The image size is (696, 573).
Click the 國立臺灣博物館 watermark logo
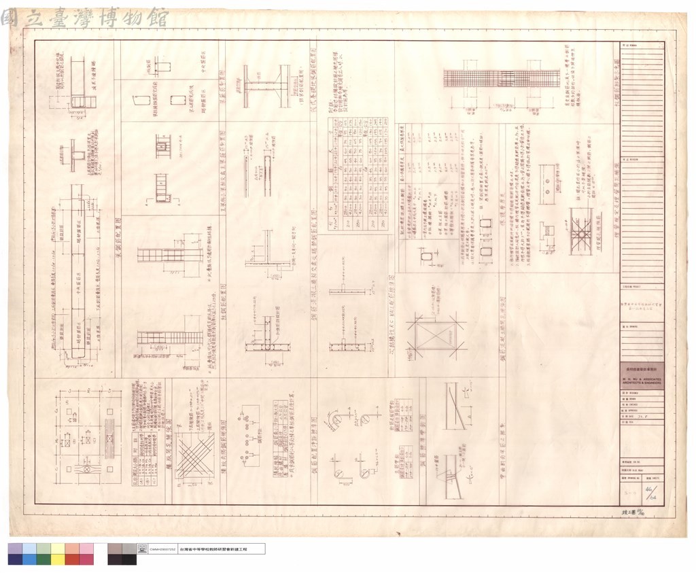[84, 18]
